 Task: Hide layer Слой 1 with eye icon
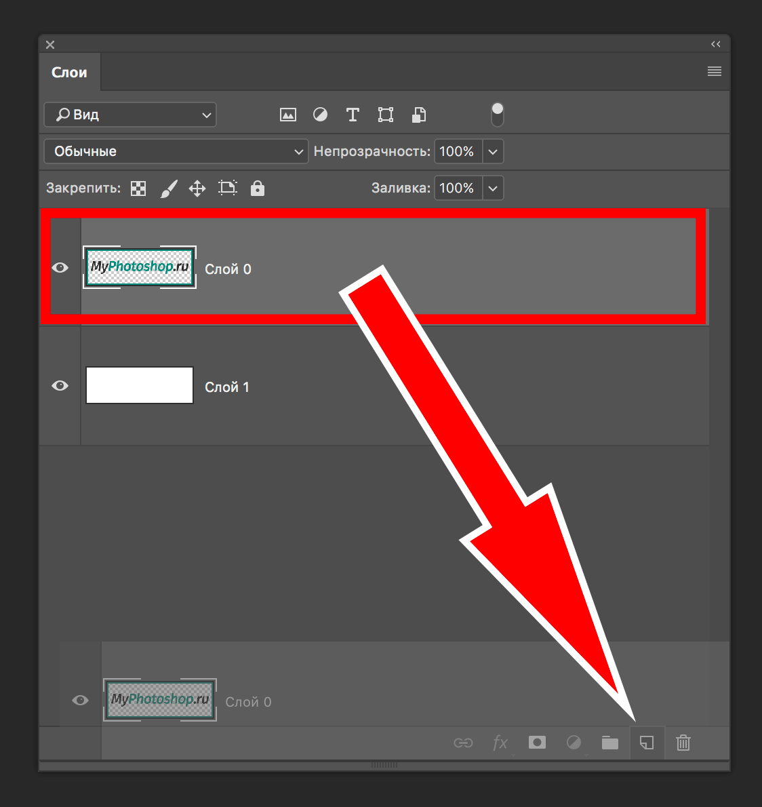(60, 386)
